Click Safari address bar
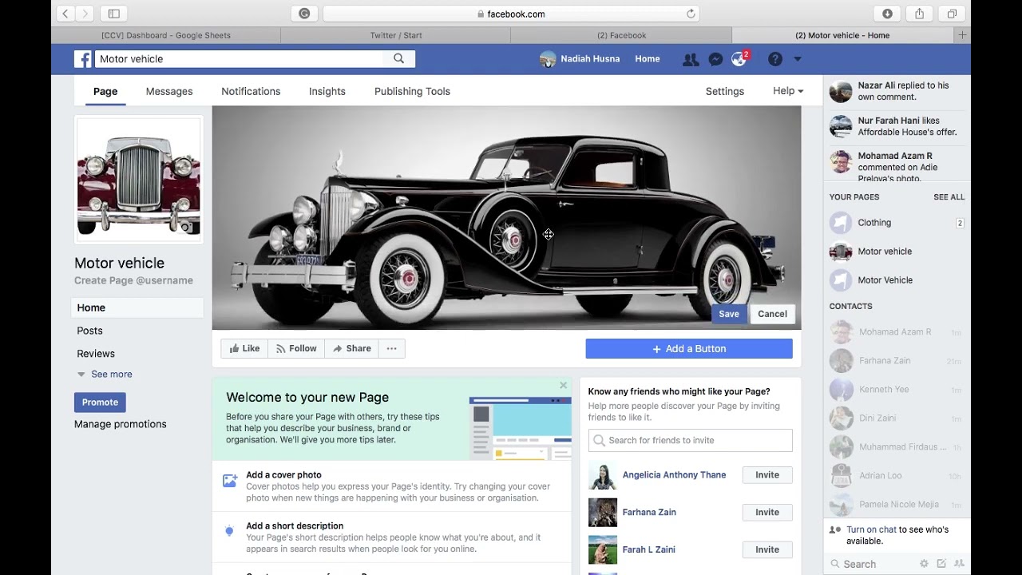This screenshot has height=575, width=1022. (x=511, y=14)
